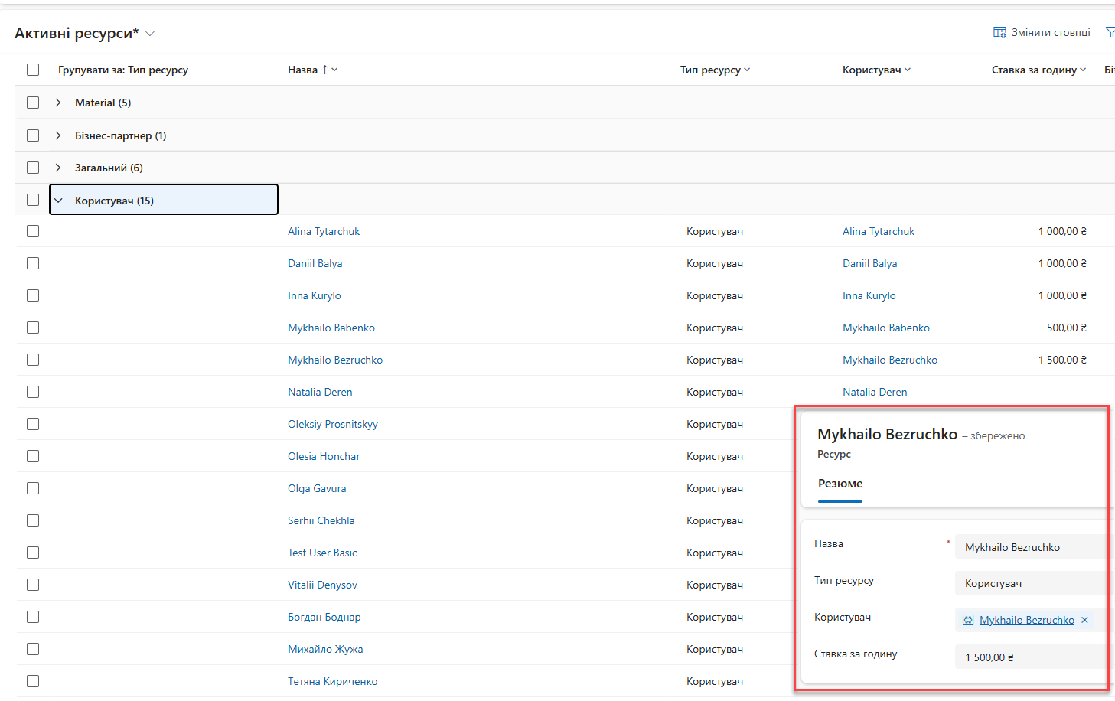
Task: Click the ascending sort arrow next to Назва
Action: 324,70
